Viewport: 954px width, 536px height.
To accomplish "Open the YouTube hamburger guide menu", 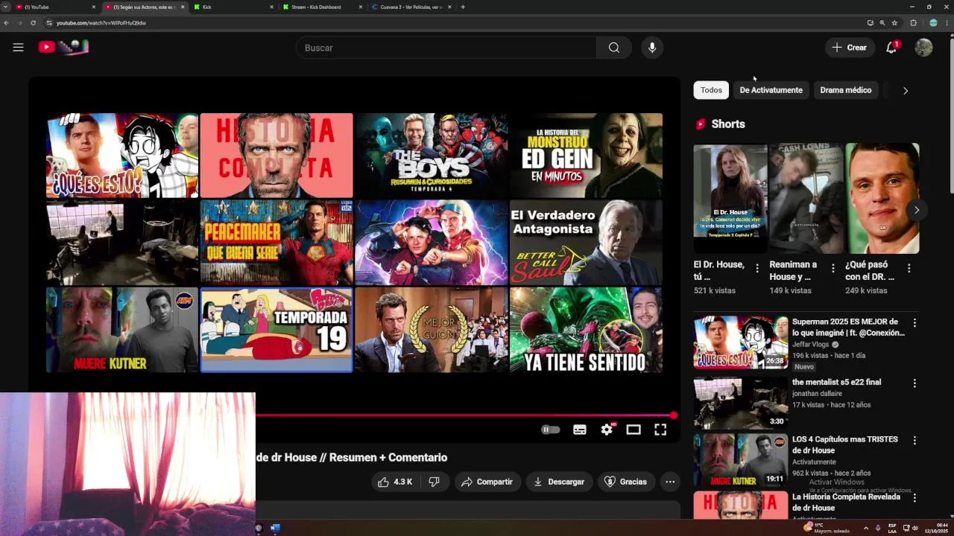I will coord(19,48).
